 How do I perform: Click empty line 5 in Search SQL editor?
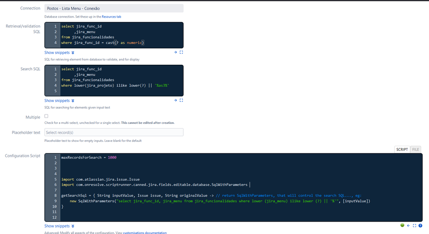coord(120,91)
